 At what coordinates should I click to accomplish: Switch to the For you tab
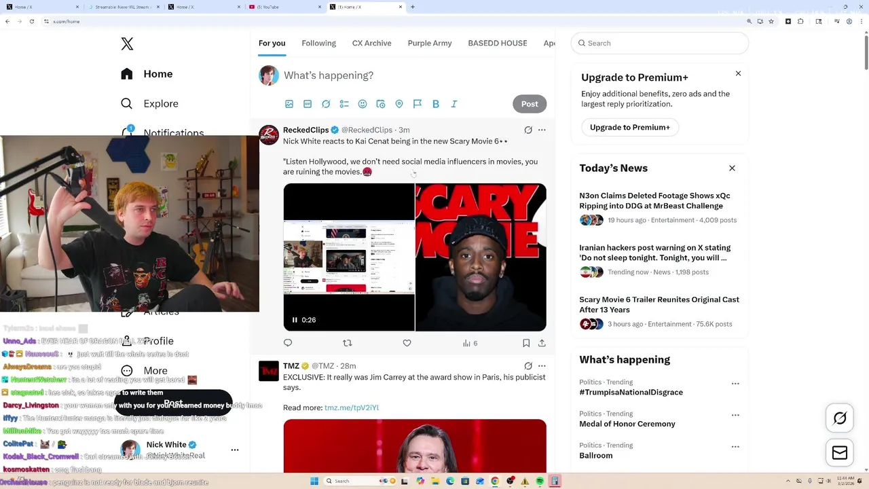tap(272, 43)
